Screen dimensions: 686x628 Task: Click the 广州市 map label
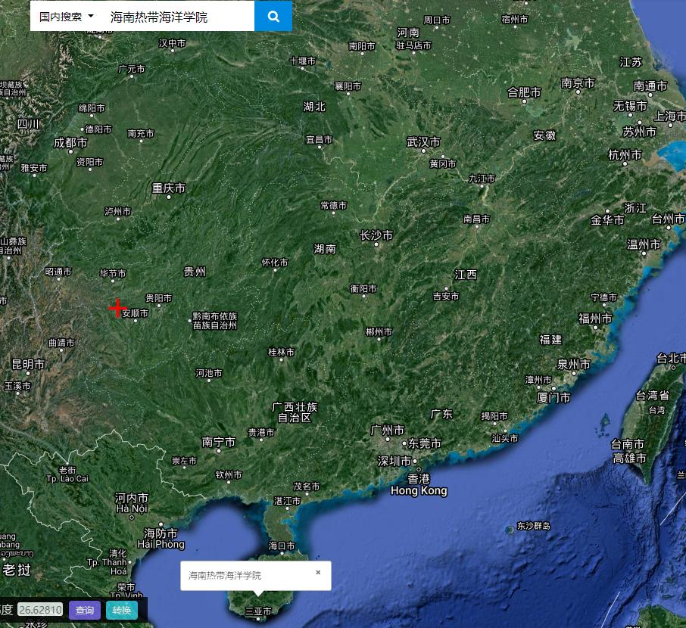point(387,430)
